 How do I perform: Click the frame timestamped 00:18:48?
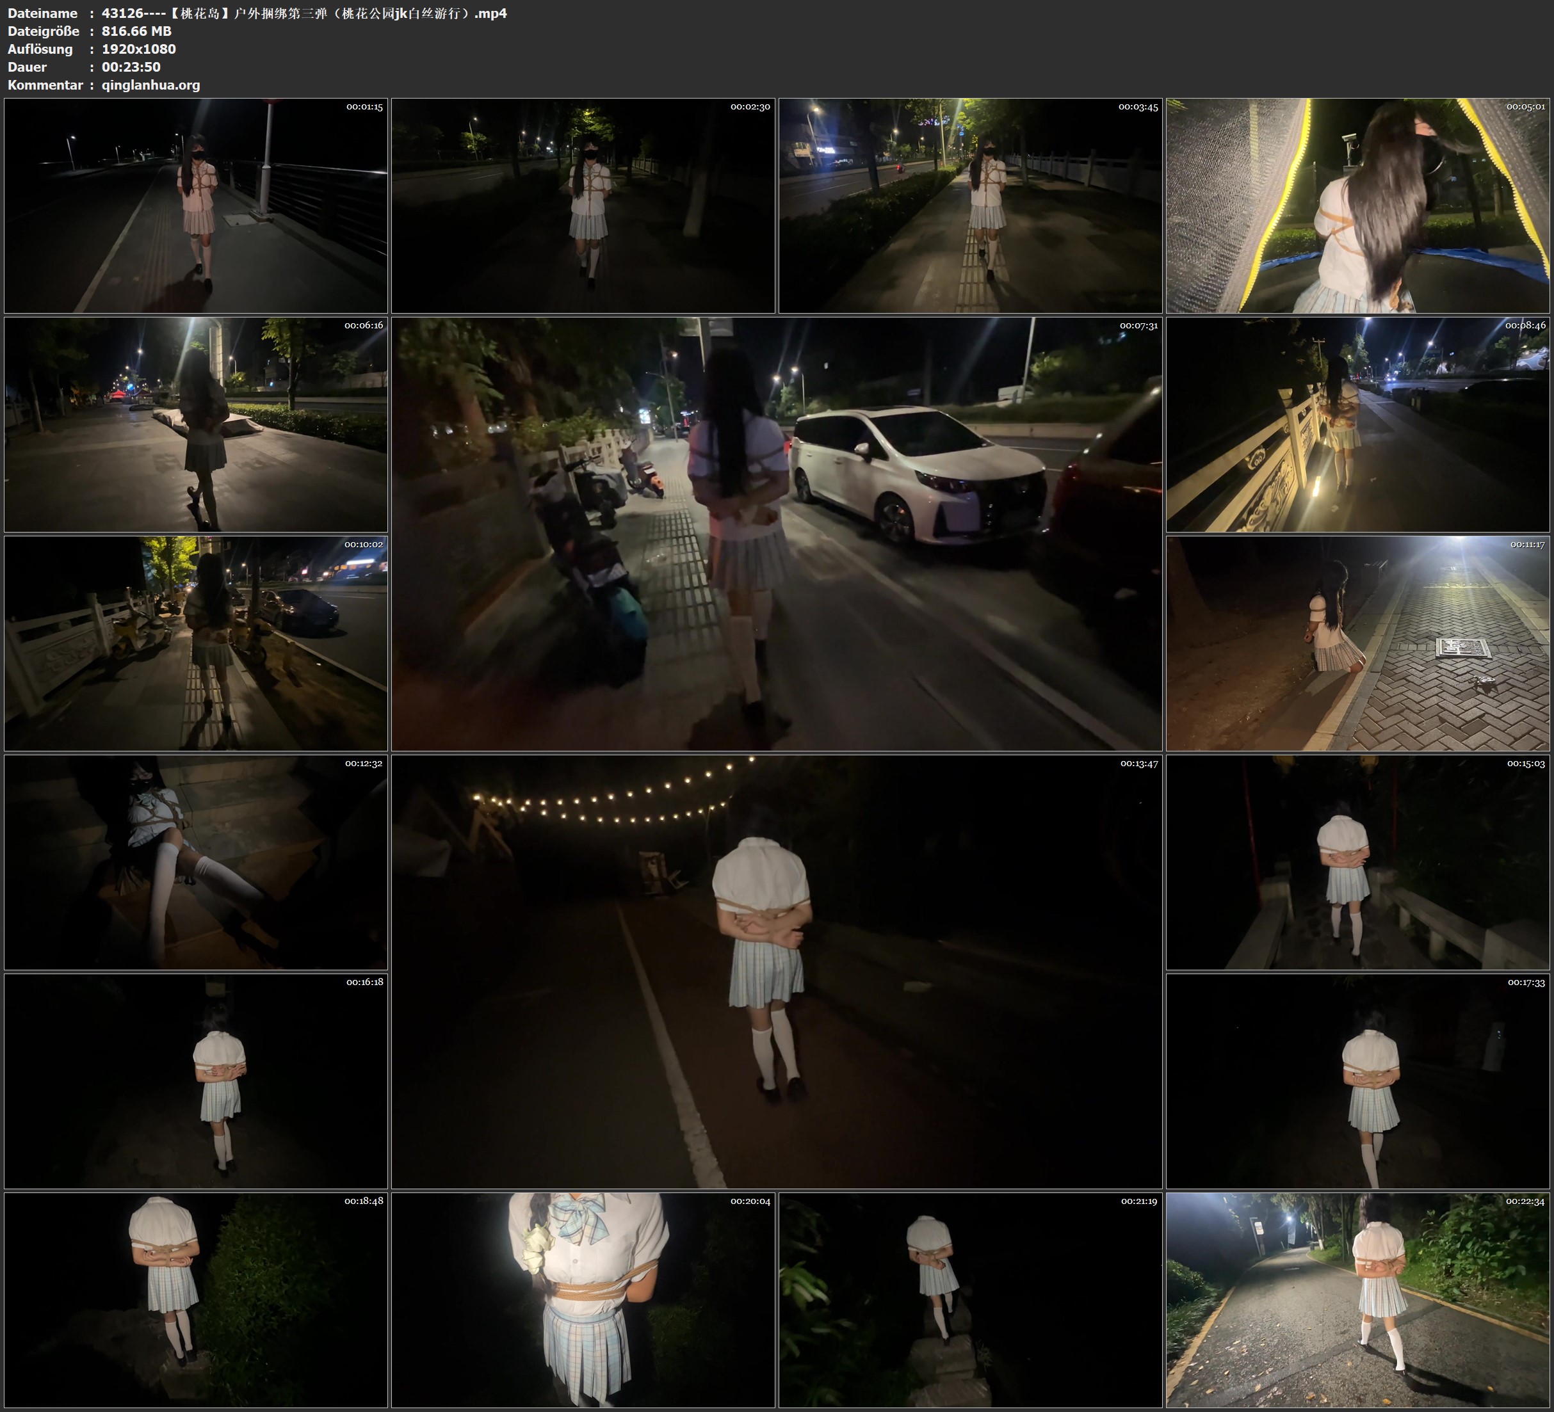click(196, 1299)
